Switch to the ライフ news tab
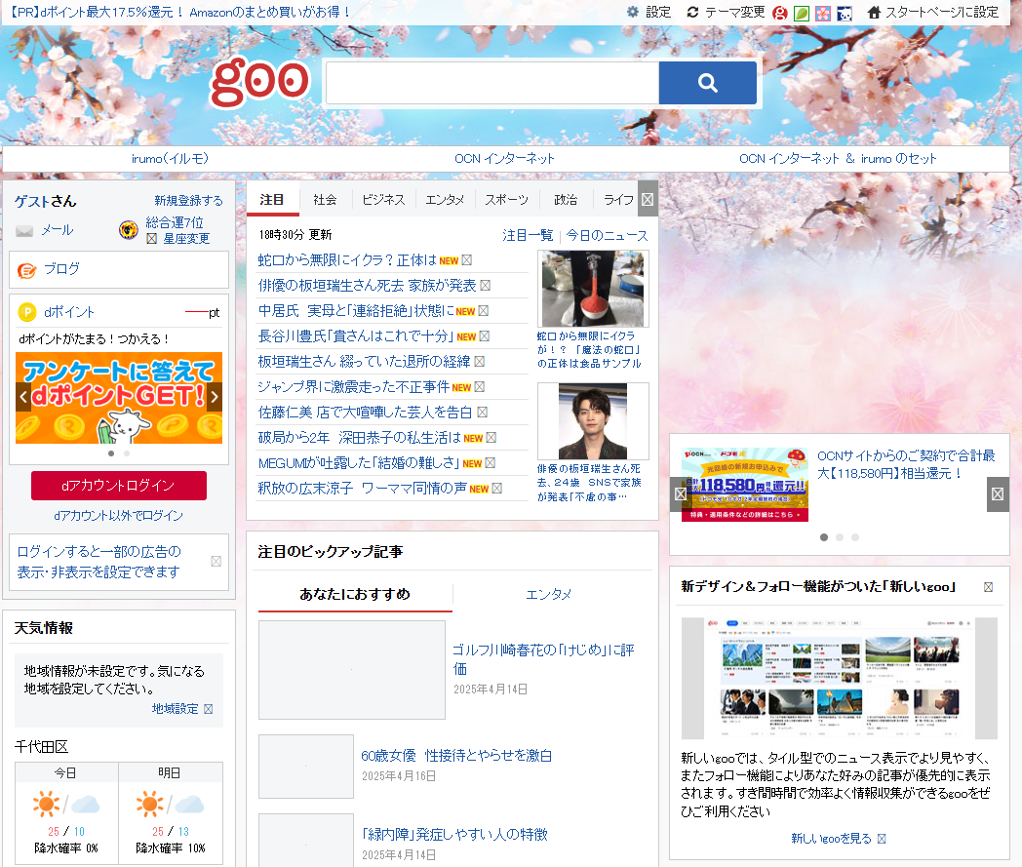This screenshot has height=867, width=1022. click(x=617, y=200)
